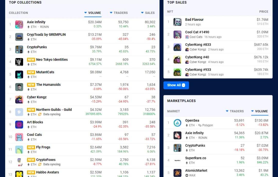Sort collections by Sales column
Viewport: 278px width, 177px height.
click(148, 13)
